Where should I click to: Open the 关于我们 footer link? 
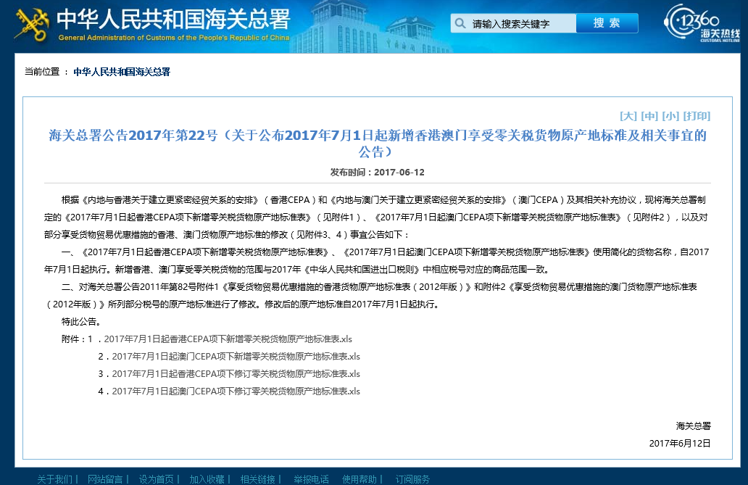click(x=55, y=479)
